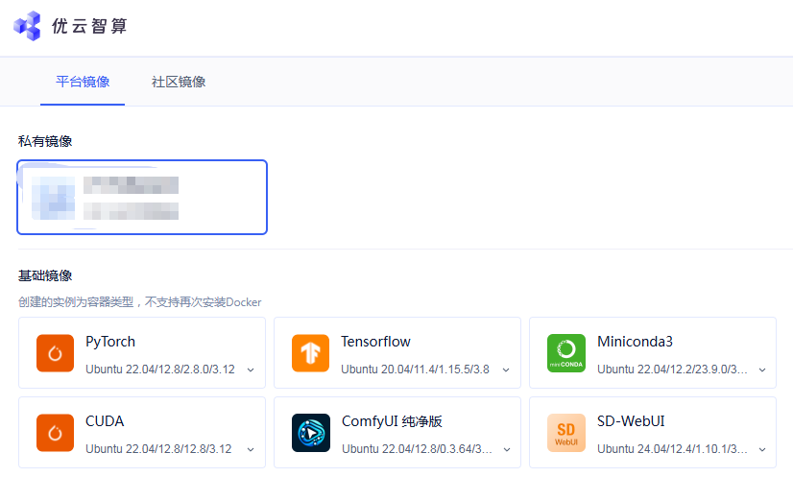Click the PyTorch orange flame icon

[x=55, y=353]
